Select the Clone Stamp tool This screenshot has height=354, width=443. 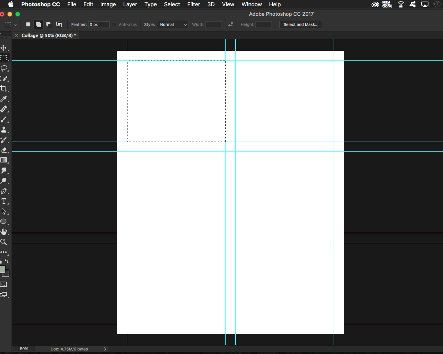(x=4, y=129)
